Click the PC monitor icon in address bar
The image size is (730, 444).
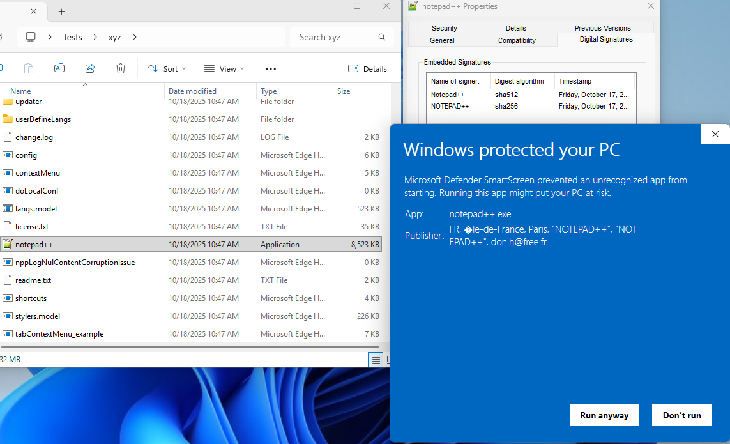[x=31, y=37]
